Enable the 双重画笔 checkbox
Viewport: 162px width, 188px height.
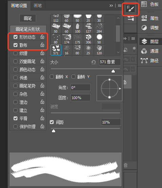point(16,61)
